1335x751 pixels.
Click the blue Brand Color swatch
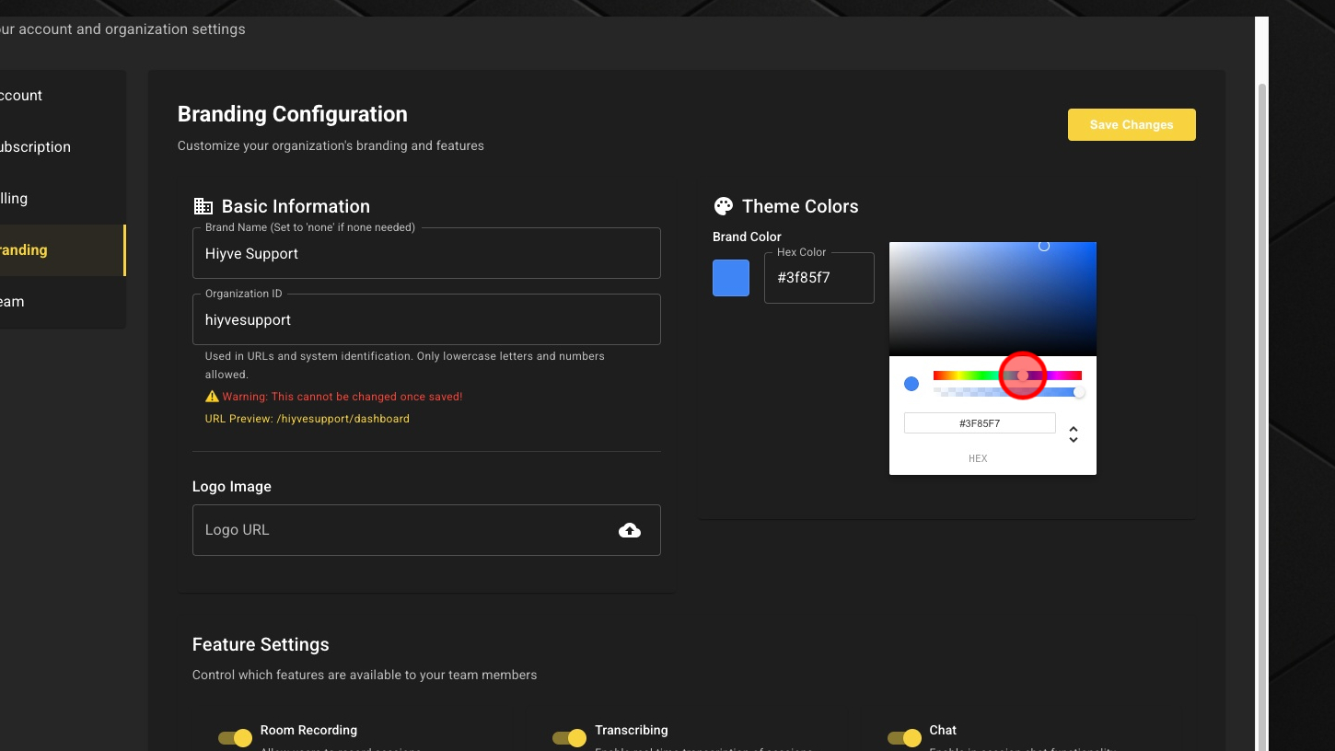[x=731, y=278]
